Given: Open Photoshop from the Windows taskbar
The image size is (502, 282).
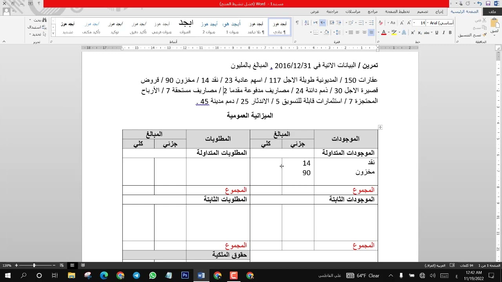Looking at the screenshot, I should pos(185,276).
